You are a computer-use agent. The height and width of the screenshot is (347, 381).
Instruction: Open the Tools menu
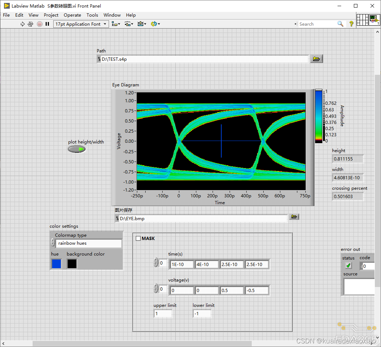(x=92, y=15)
